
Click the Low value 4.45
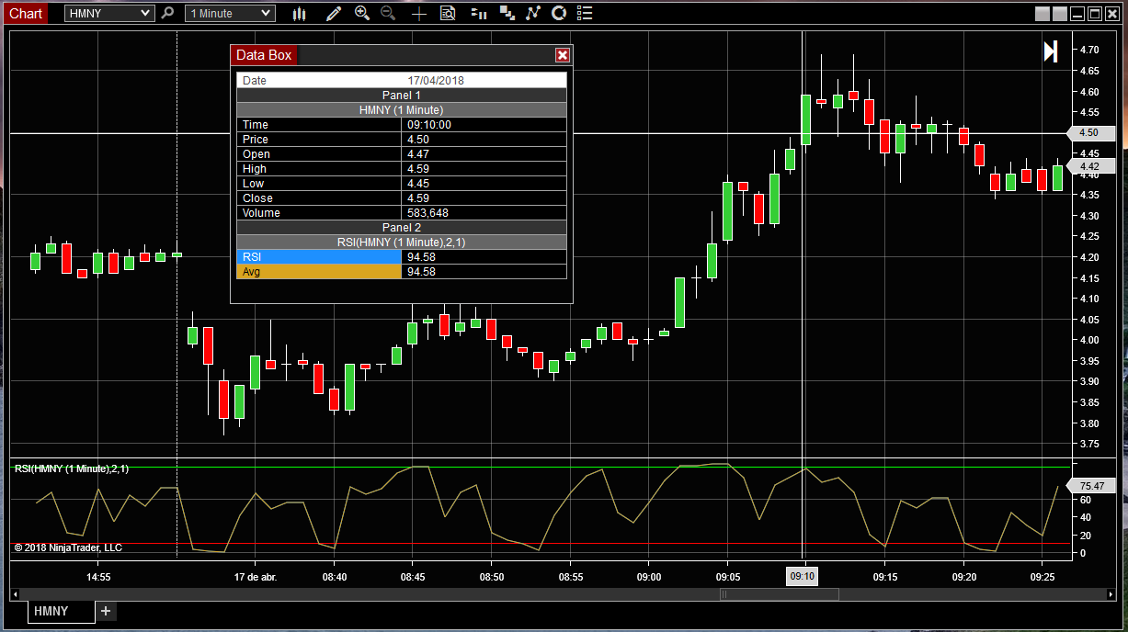tap(418, 184)
